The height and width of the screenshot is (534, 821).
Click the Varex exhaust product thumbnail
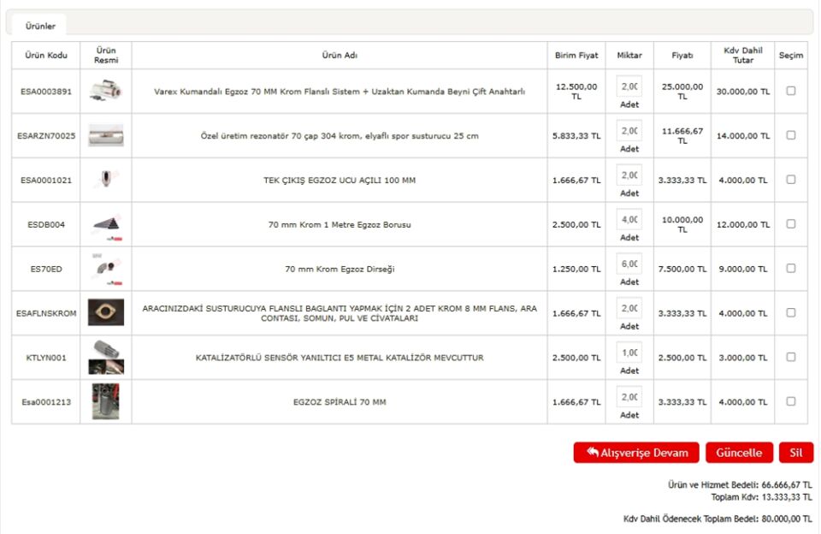(x=106, y=91)
